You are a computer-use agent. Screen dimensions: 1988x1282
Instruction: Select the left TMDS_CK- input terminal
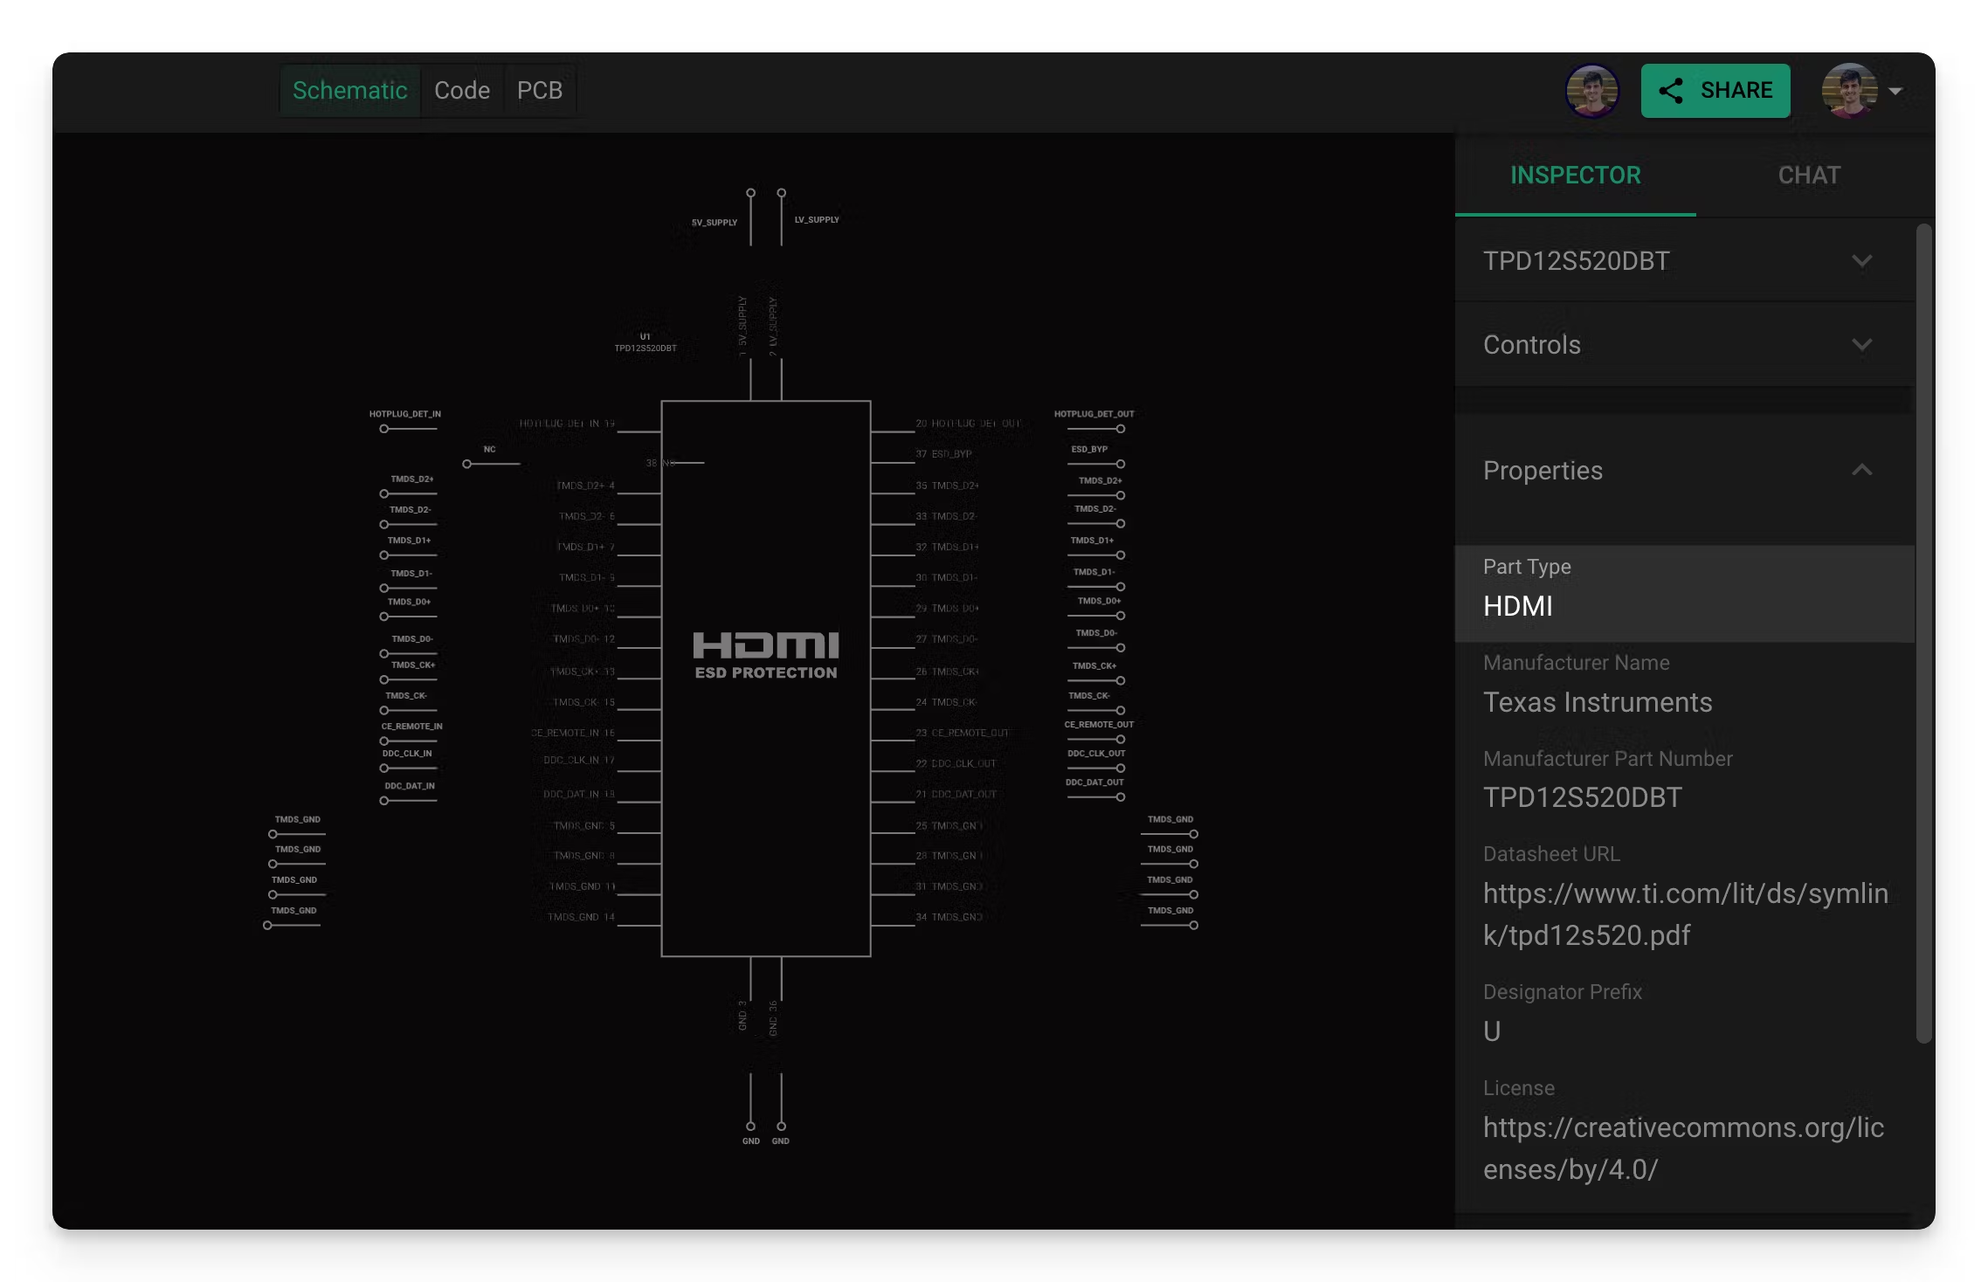point(408,703)
